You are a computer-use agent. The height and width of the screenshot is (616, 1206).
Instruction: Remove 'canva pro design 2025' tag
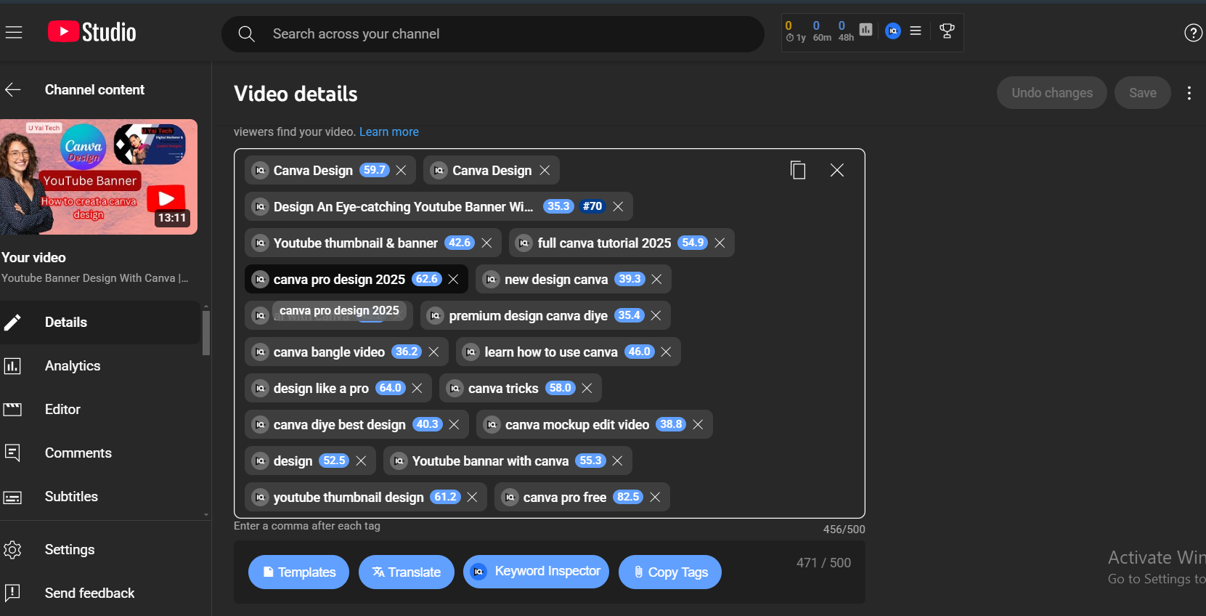453,279
